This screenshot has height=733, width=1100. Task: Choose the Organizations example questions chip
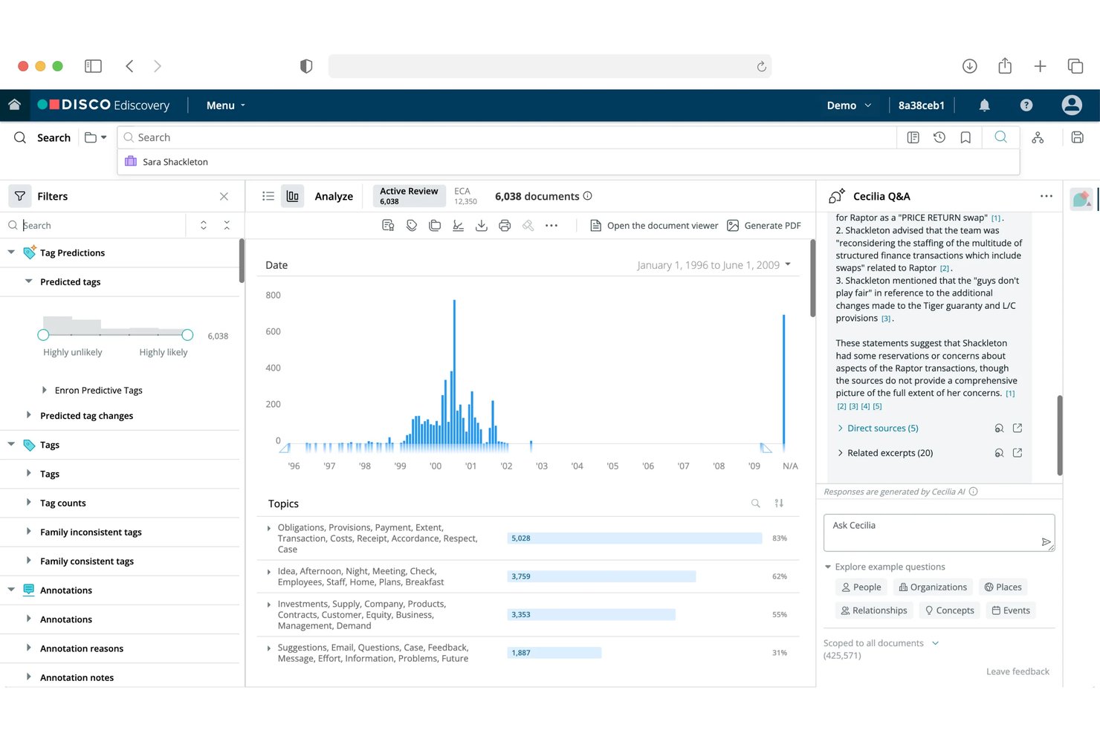933,587
